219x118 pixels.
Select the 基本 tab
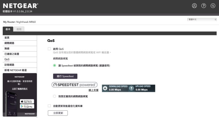coord(8,29)
